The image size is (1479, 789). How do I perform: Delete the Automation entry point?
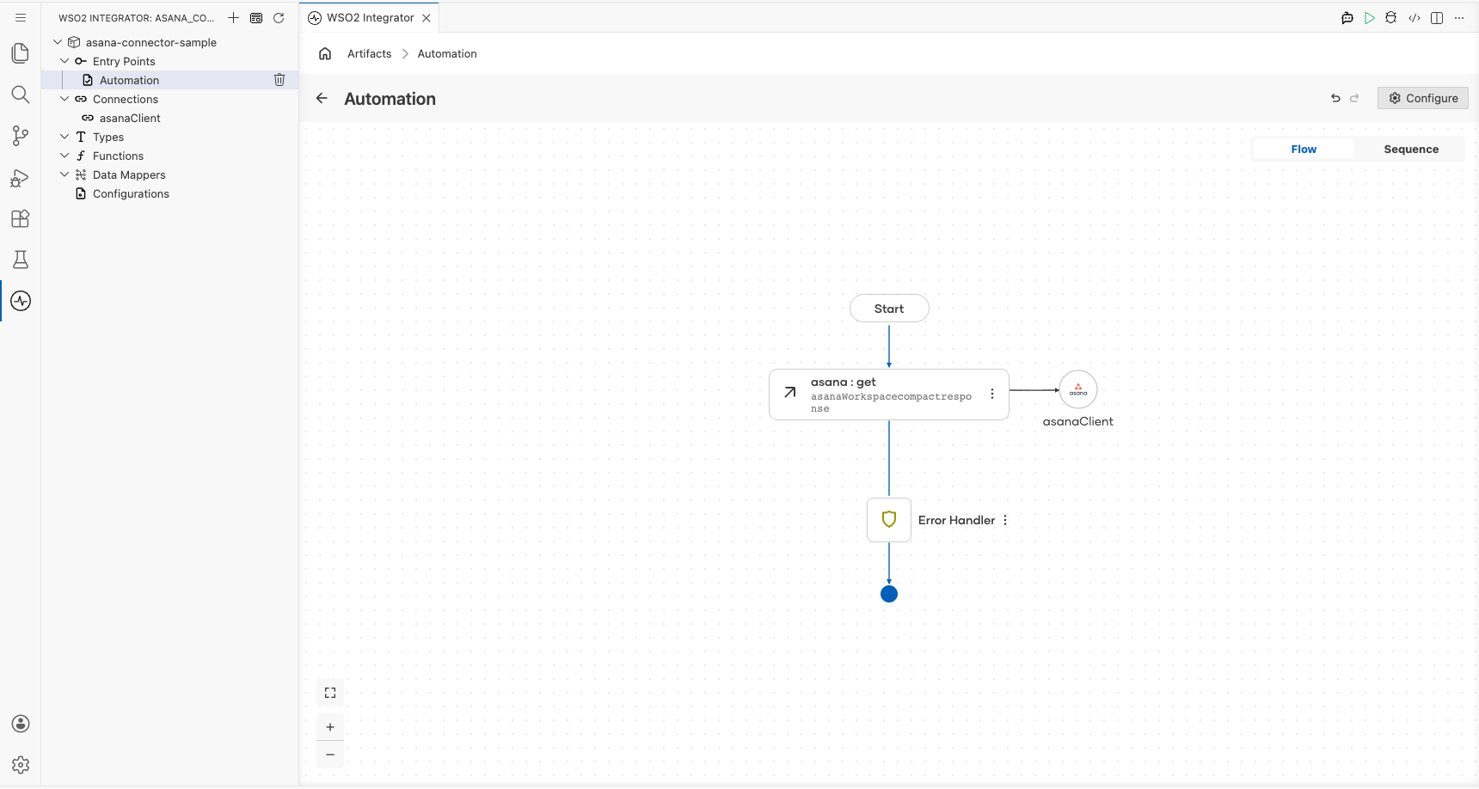pyautogui.click(x=279, y=80)
